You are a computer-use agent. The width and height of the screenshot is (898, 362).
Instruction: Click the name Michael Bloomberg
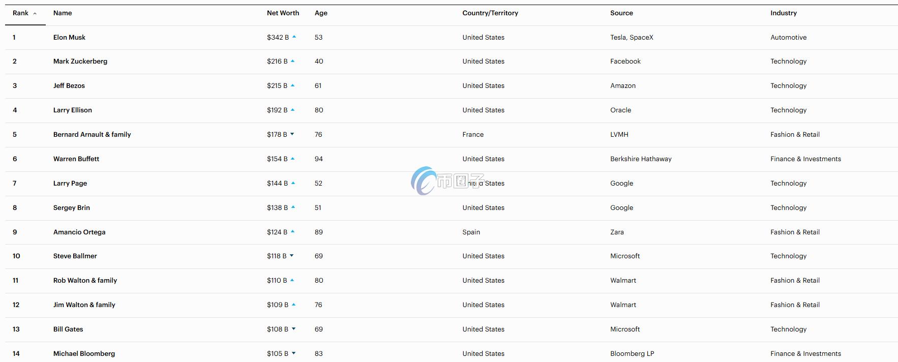coord(84,354)
